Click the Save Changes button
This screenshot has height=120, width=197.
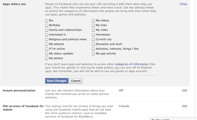pos(57,81)
